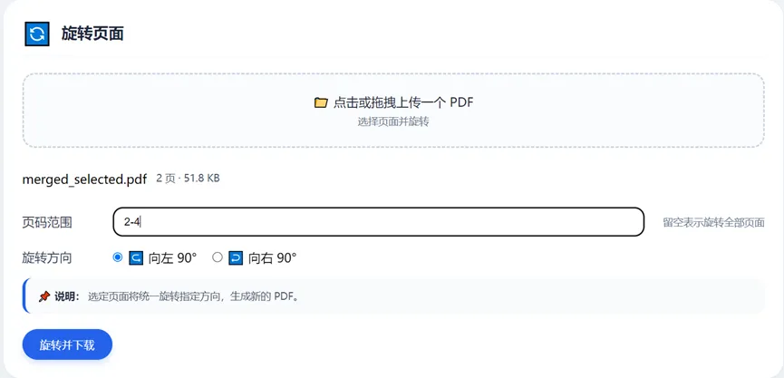Screen dimensions: 784x378
Task: Click the 页码范围 field label
Action: point(47,222)
